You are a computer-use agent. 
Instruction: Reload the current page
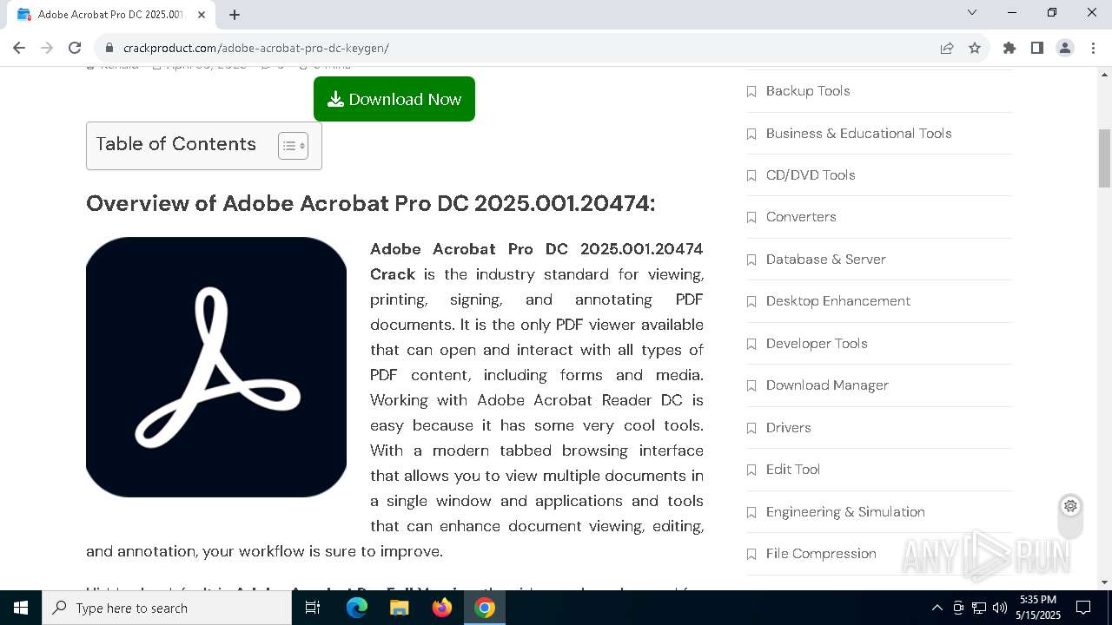tap(75, 48)
